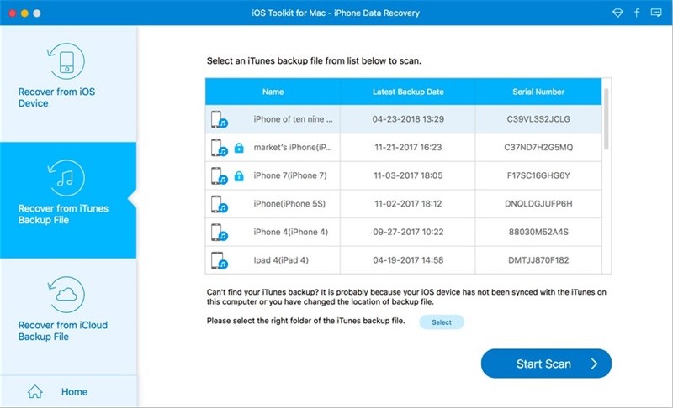Click the lock icon on market's iPhone row
Viewport: 673px width, 408px height.
239,148
